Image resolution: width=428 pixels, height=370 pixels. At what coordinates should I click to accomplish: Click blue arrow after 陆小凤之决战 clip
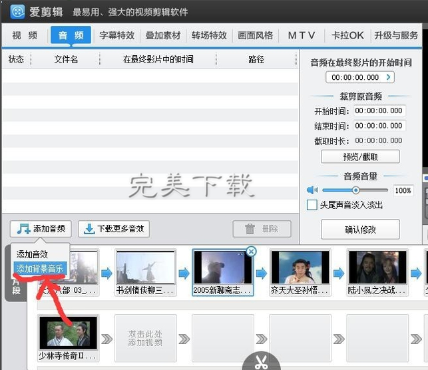coord(416,273)
